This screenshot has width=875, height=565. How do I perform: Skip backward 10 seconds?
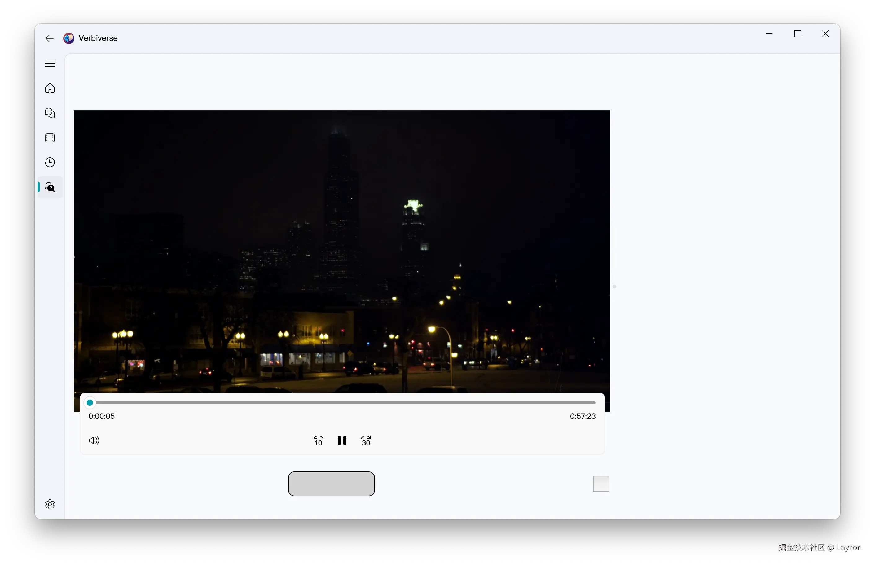click(318, 440)
